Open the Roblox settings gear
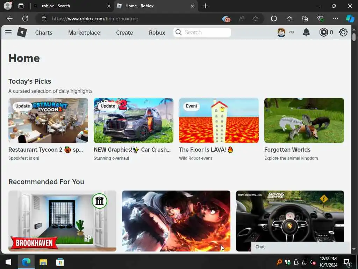This screenshot has width=358, height=269. click(x=343, y=32)
